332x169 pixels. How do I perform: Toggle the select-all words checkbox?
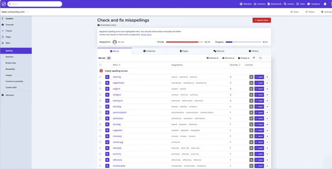(100, 65)
